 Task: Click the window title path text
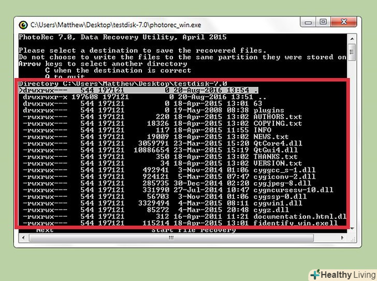point(115,25)
